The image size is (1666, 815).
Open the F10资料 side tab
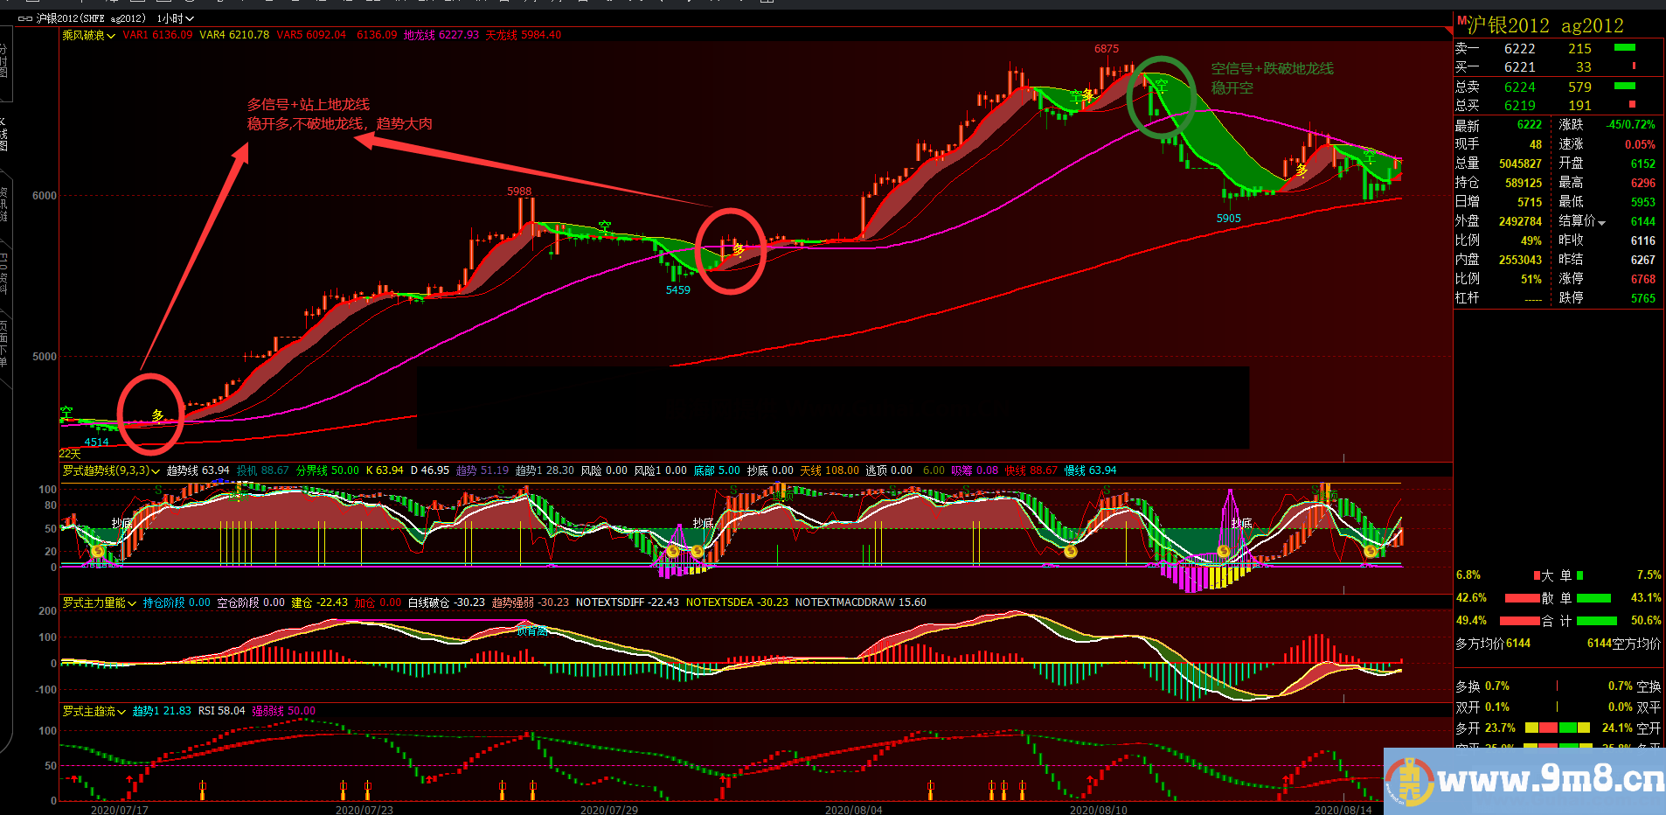tap(4, 273)
